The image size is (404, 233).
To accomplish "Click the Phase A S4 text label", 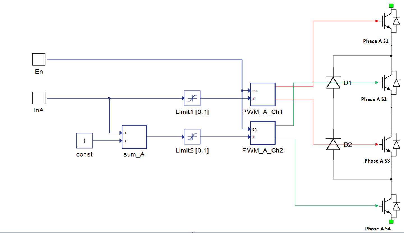I will coord(378,229).
